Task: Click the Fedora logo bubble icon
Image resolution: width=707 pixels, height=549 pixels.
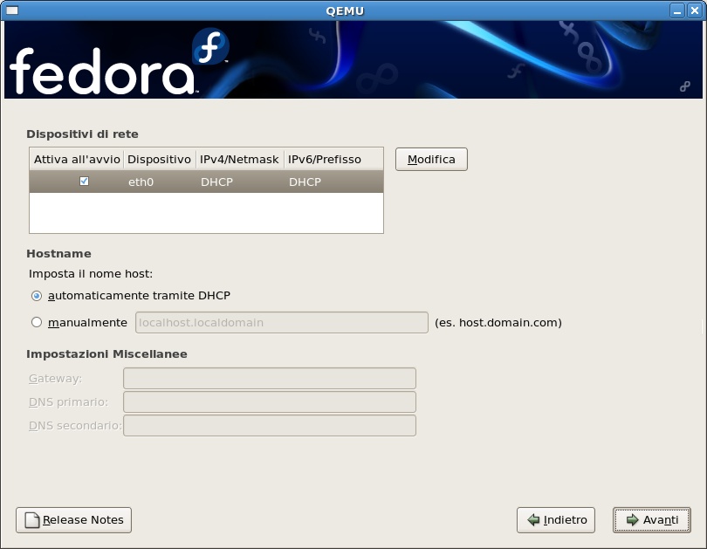Action: tap(210, 46)
